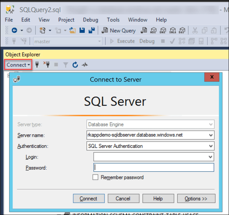Click the Change Connection icon in SQL toolbar
The image size is (229, 215).
click(24, 41)
